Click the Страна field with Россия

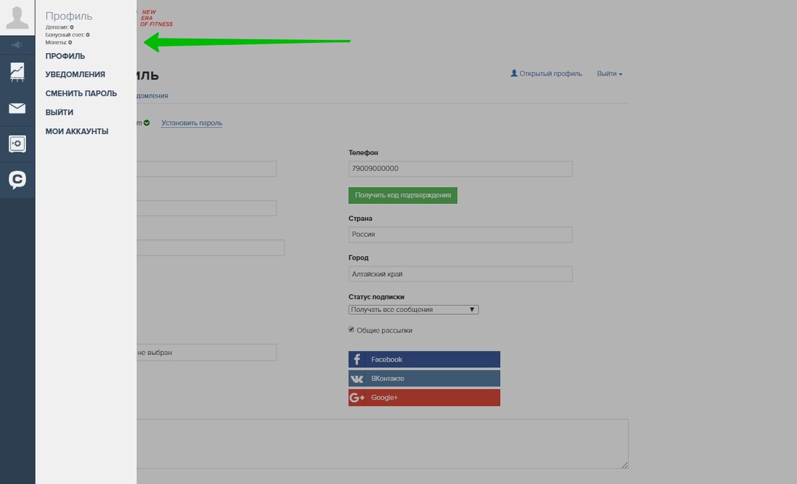point(460,234)
